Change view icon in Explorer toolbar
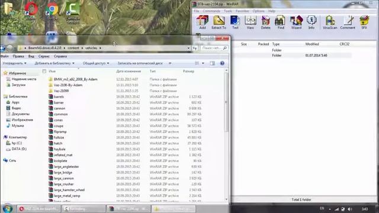Image resolution: width=379 pixels, height=213 pixels. pos(197,63)
